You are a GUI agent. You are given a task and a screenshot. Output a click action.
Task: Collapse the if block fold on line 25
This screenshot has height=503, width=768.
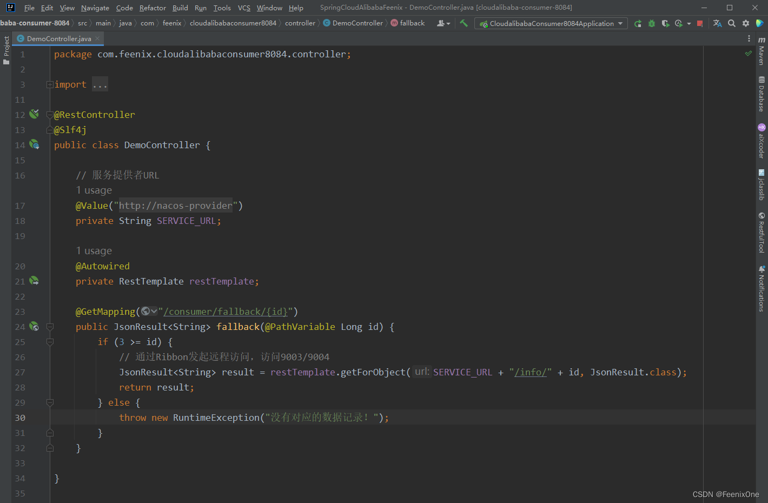pyautogui.click(x=50, y=342)
